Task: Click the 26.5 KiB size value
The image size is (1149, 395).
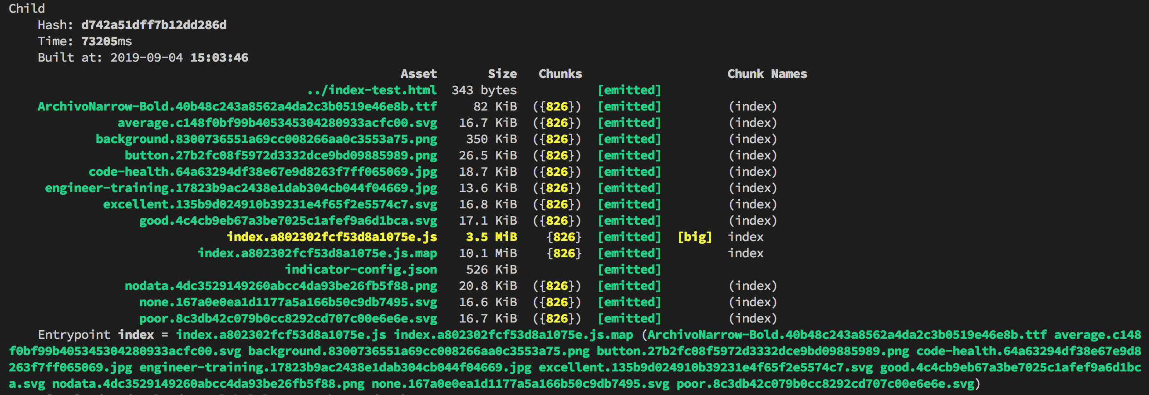Action: 488,155
